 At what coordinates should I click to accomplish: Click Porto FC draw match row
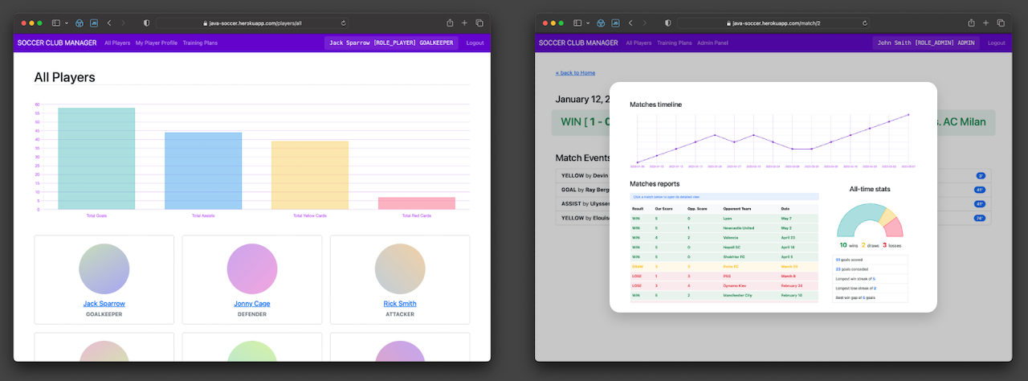pyautogui.click(x=724, y=266)
